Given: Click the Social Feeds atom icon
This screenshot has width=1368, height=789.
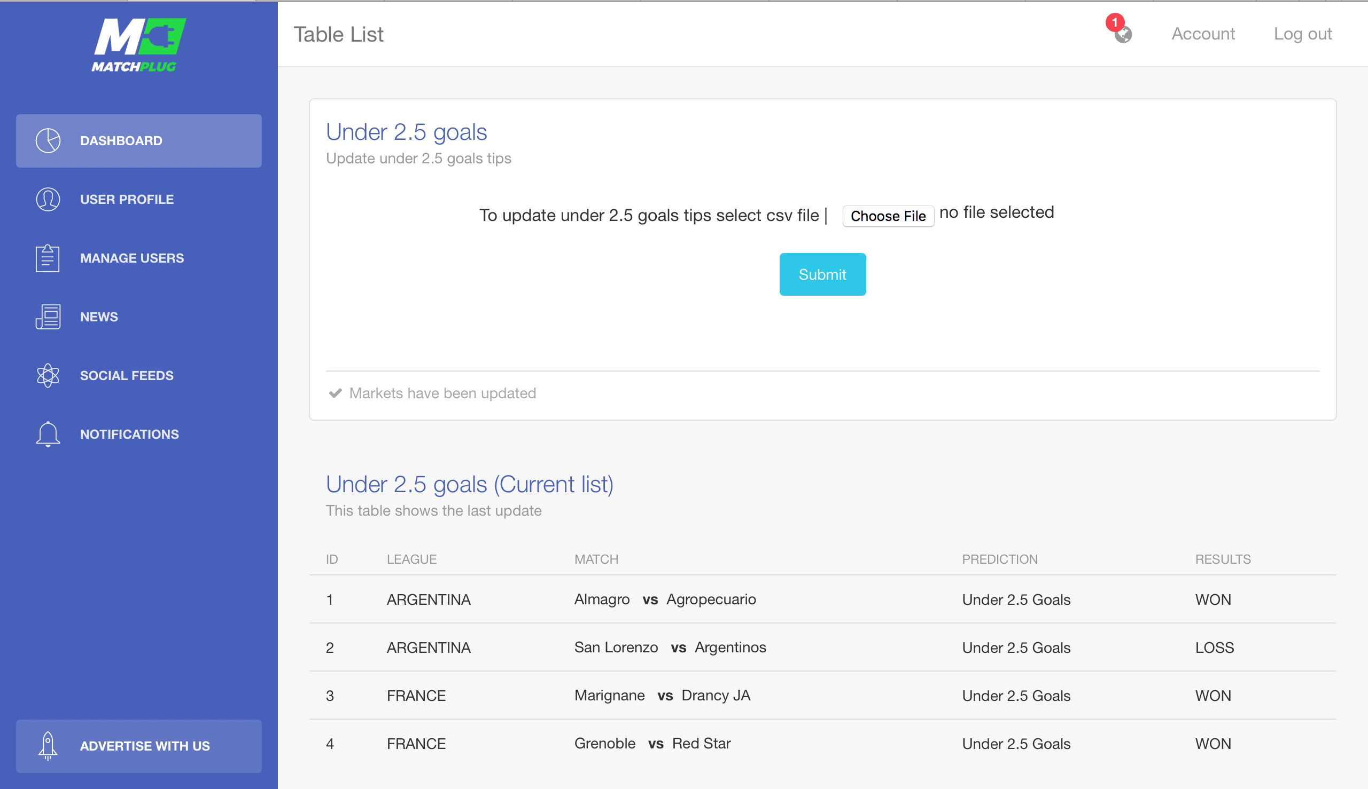Looking at the screenshot, I should tap(48, 375).
